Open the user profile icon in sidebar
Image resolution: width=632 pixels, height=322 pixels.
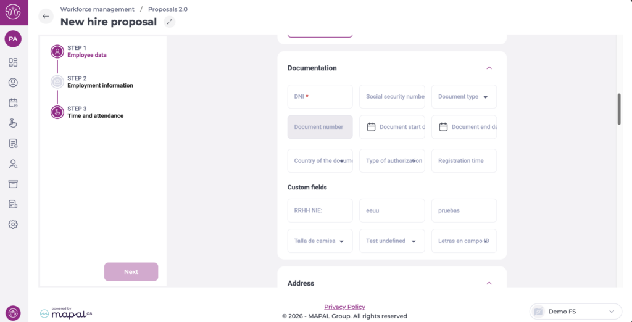pos(13,83)
